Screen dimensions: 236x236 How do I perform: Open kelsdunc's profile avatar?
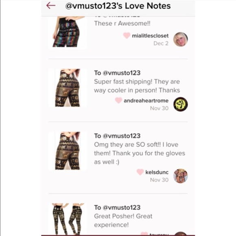(x=181, y=176)
